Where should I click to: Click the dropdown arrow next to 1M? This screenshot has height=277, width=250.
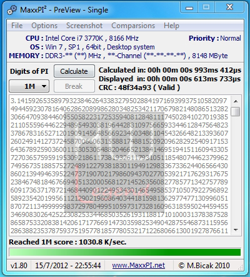44,86
